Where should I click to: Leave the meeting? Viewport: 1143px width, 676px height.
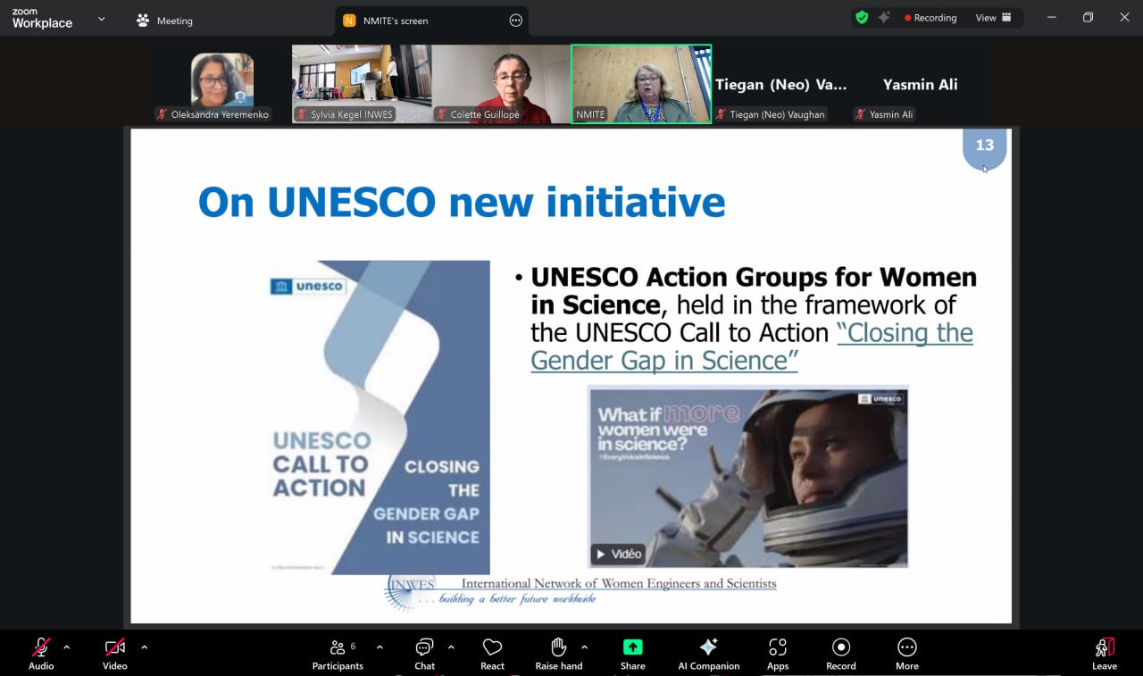[1104, 653]
